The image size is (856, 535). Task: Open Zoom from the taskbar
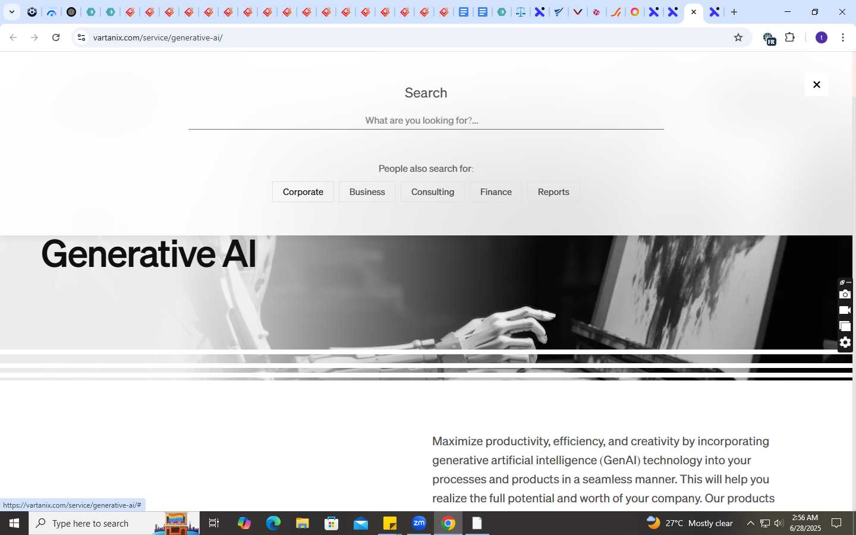click(x=419, y=523)
